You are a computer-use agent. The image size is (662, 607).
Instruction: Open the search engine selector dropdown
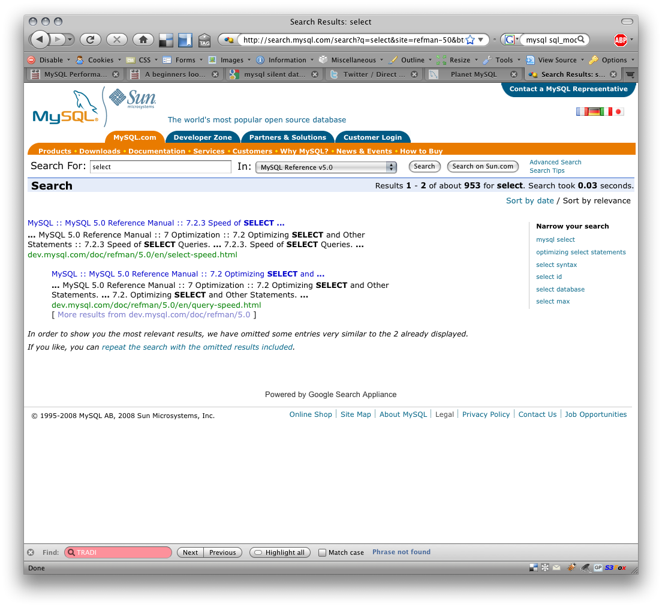click(x=511, y=40)
